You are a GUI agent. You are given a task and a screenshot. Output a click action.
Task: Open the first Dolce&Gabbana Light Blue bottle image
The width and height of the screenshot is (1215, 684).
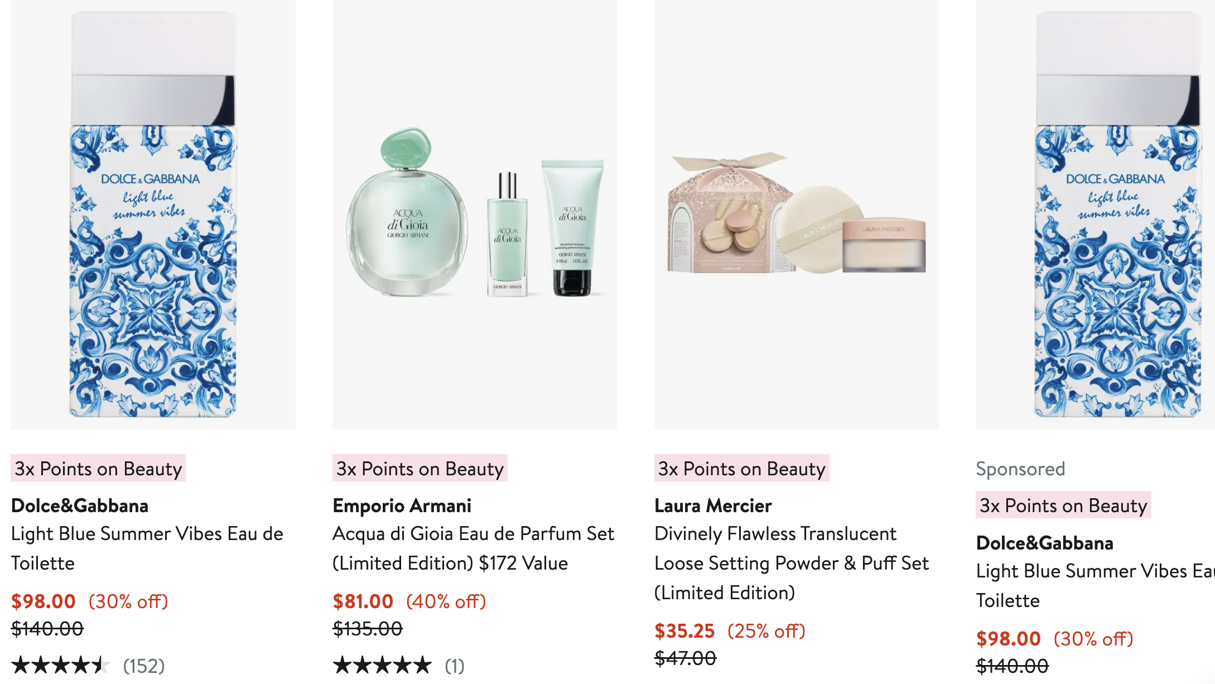tap(153, 214)
